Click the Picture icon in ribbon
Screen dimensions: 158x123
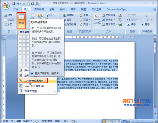(32, 16)
